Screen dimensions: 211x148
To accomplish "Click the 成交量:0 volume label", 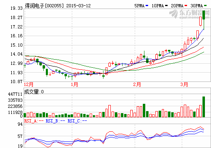I will [34, 92].
